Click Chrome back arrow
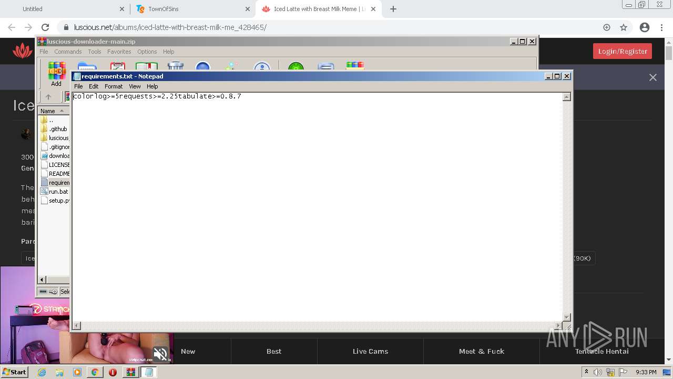Image resolution: width=673 pixels, height=379 pixels. [x=12, y=27]
